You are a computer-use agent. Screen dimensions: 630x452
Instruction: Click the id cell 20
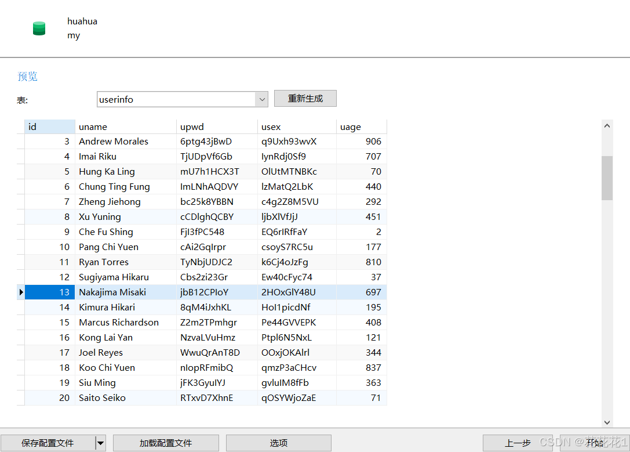[50, 397]
